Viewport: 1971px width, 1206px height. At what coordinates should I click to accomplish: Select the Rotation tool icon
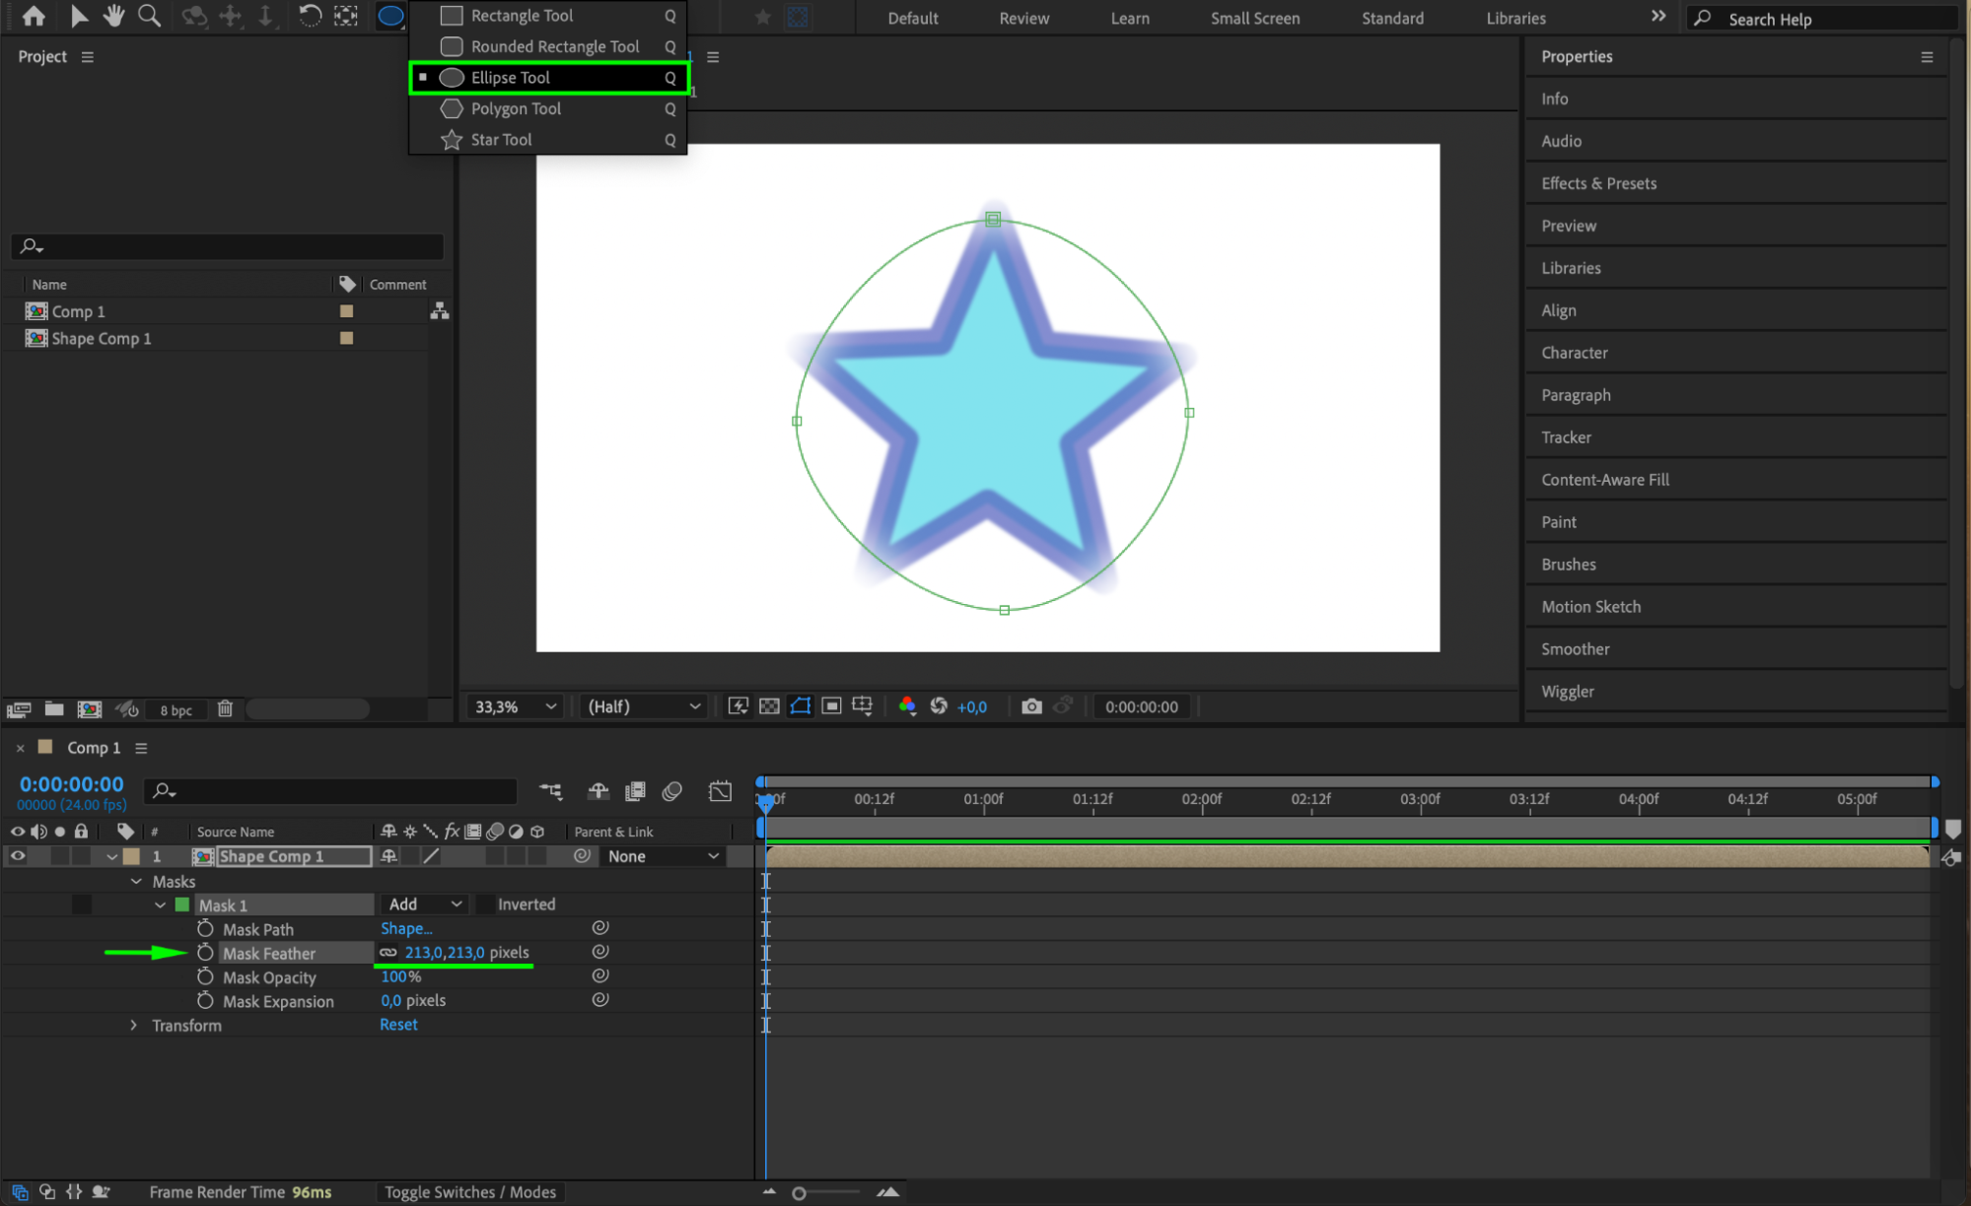coord(310,16)
